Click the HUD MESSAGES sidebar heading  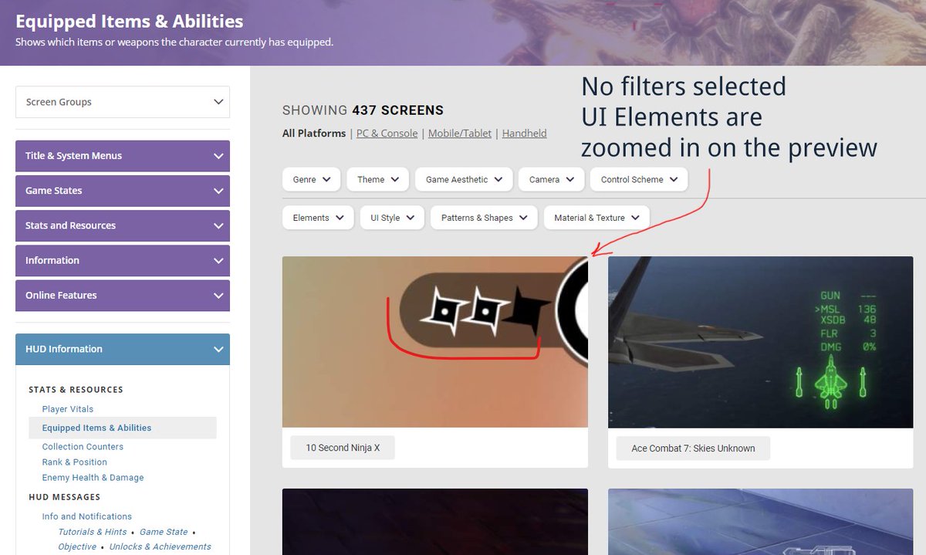[x=65, y=497]
